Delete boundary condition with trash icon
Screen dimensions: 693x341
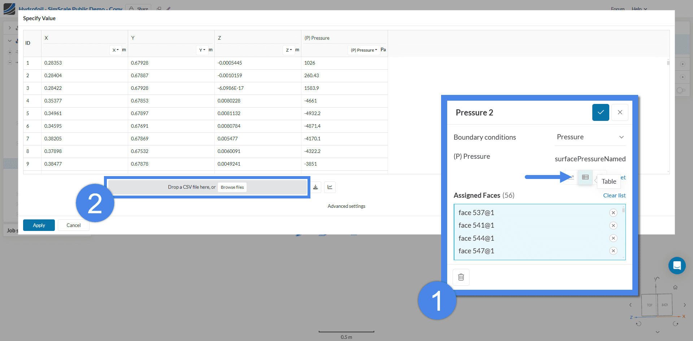point(461,277)
